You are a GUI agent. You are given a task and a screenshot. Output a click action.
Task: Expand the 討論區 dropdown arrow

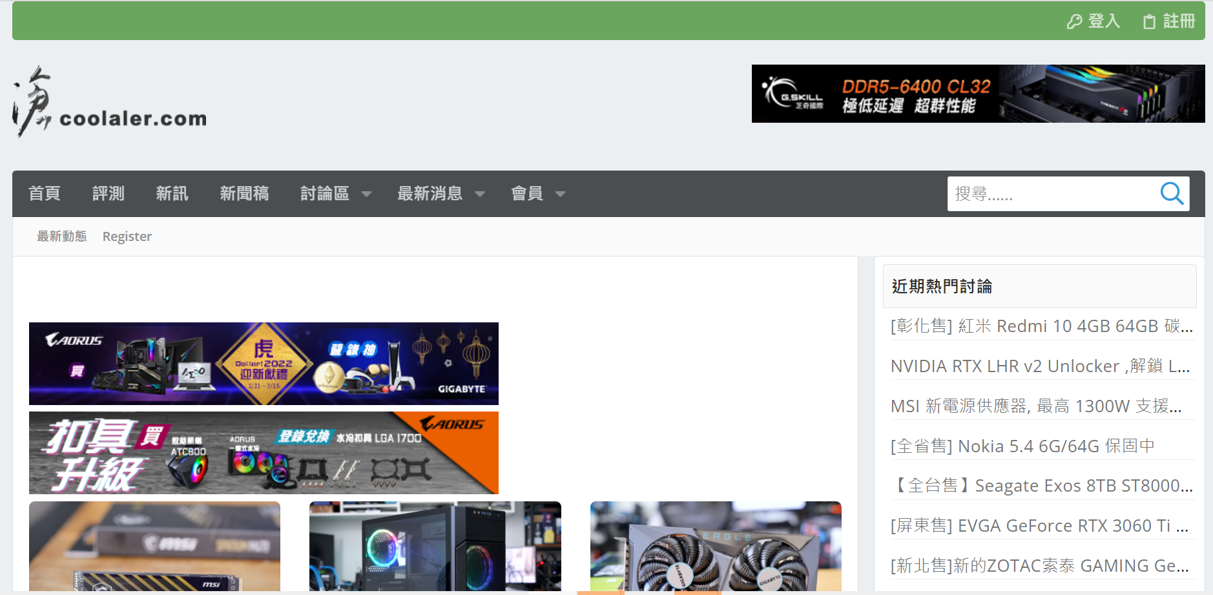(366, 194)
